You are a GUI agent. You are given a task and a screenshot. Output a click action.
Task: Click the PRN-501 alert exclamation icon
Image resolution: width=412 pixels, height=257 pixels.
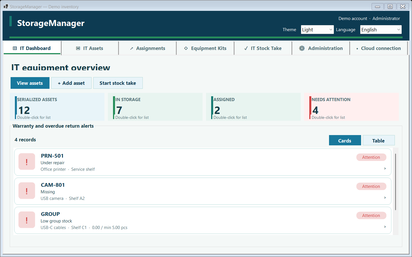coord(27,162)
